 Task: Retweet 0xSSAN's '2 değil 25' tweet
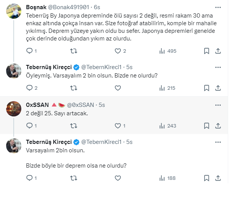pyautogui.click(x=74, y=125)
